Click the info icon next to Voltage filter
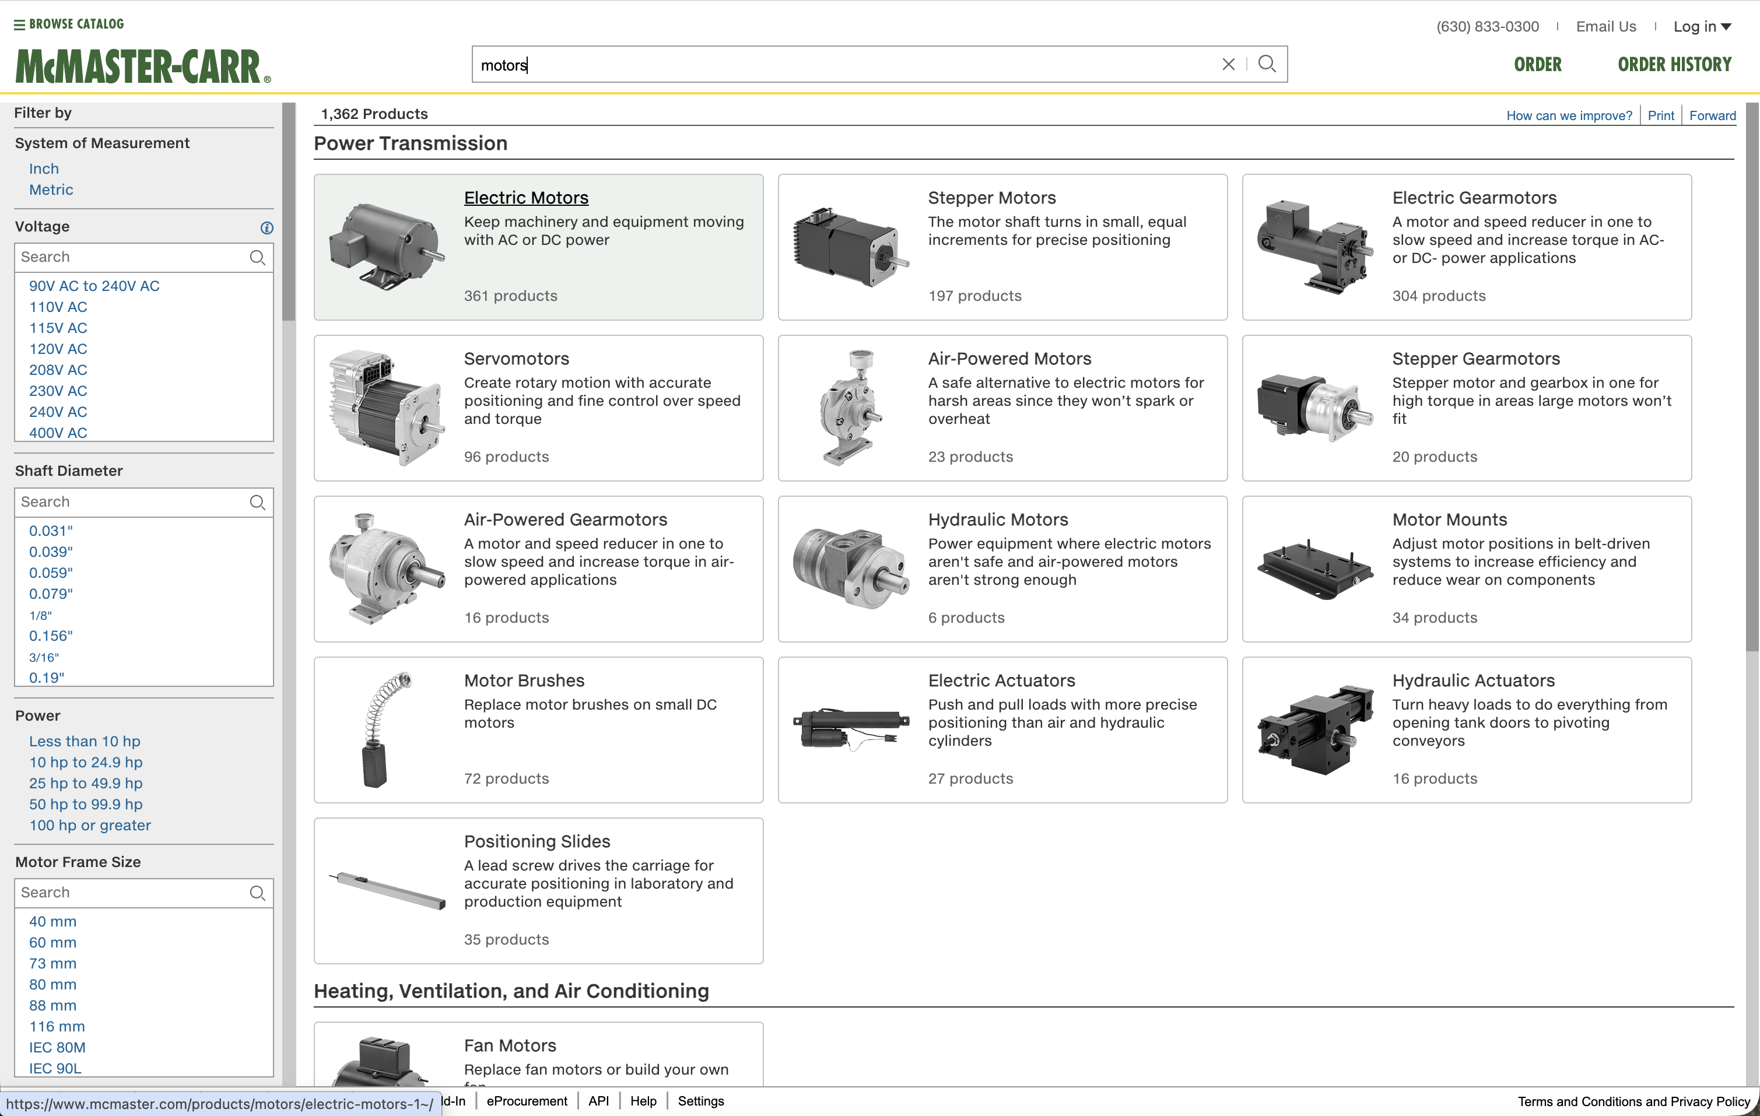1760x1116 pixels. point(267,228)
